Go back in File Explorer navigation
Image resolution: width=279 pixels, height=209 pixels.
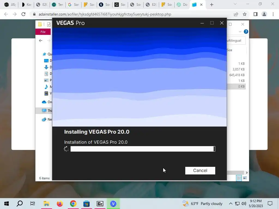(41, 41)
